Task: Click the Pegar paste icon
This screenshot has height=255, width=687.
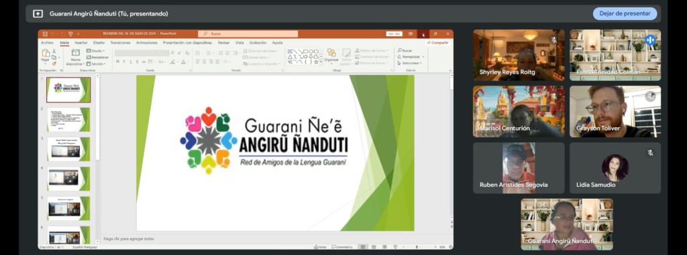Action: (x=45, y=54)
